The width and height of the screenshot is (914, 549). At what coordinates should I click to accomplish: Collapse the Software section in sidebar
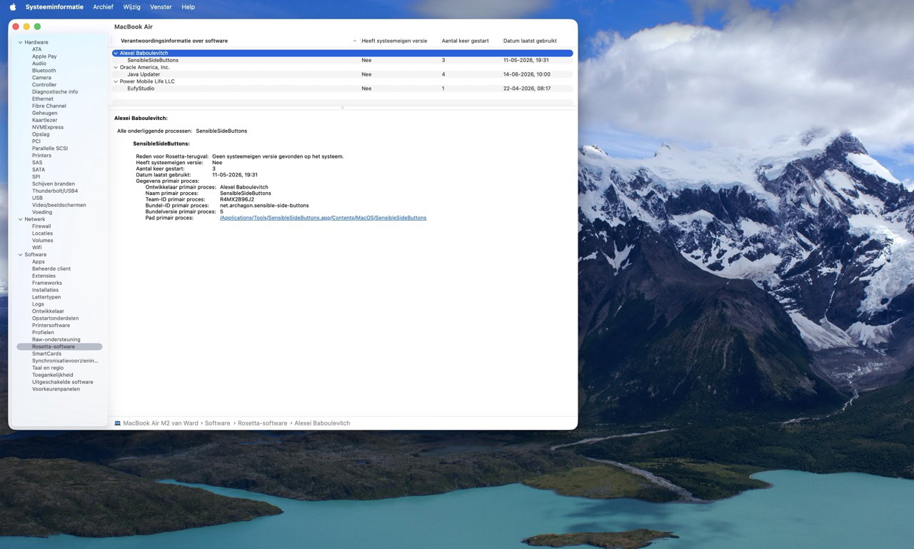[x=20, y=255]
